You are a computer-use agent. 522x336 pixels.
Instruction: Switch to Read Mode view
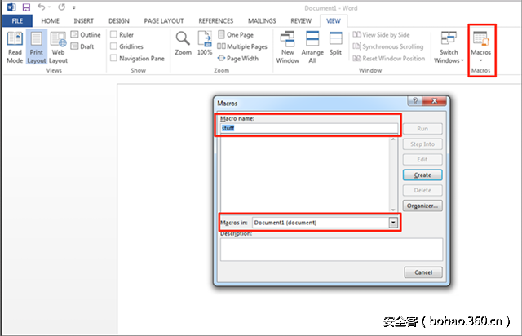[15, 47]
